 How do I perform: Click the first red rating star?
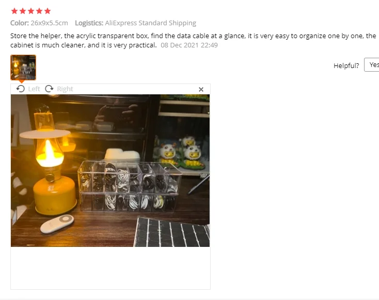[14, 11]
